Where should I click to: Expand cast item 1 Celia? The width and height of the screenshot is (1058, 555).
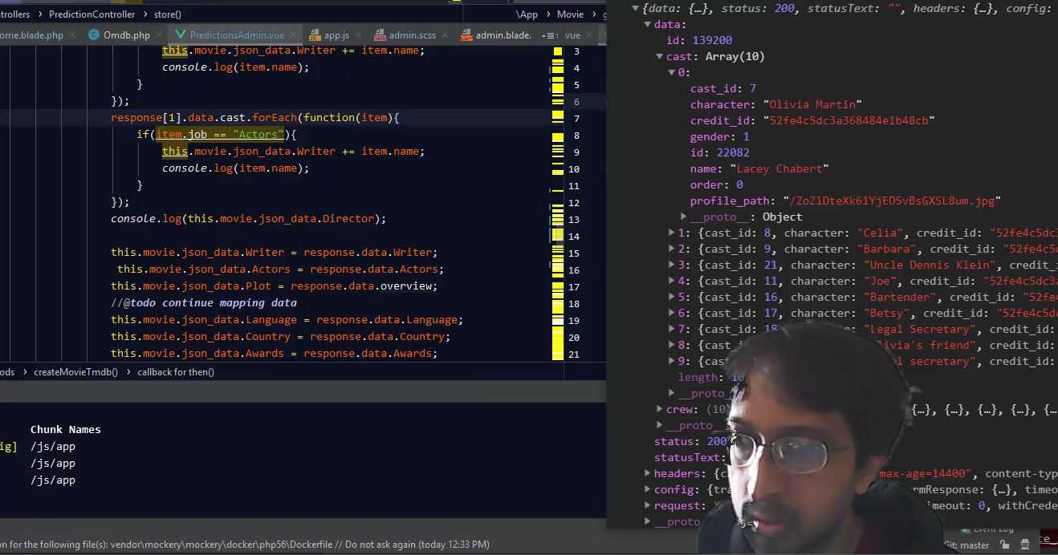[x=672, y=233]
